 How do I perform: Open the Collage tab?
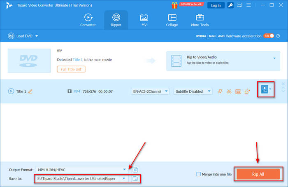coord(172,20)
